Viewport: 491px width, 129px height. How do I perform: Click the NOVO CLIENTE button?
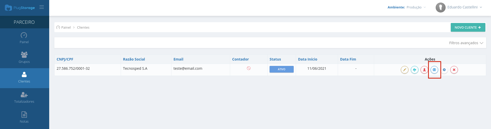click(468, 27)
